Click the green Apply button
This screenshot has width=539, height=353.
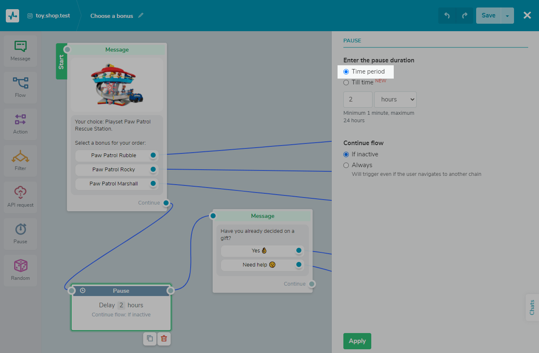point(357,341)
